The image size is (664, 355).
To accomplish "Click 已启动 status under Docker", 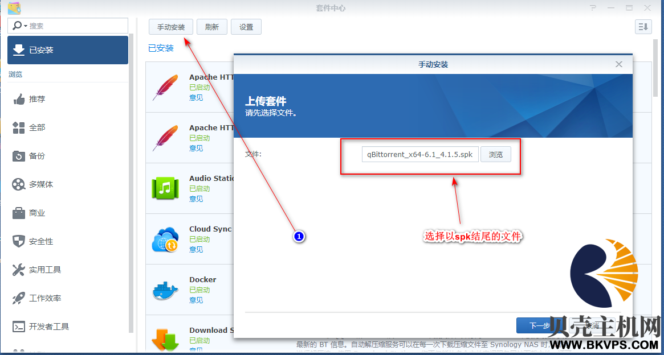I will (199, 290).
